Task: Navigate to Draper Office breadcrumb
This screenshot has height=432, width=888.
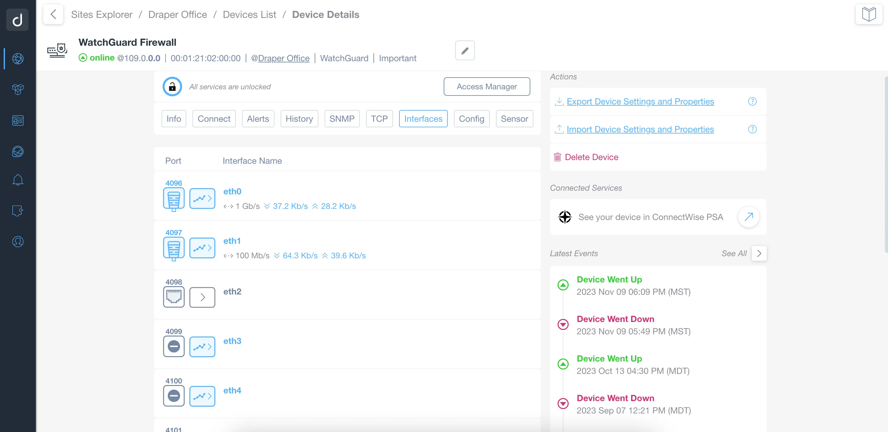Action: click(178, 15)
